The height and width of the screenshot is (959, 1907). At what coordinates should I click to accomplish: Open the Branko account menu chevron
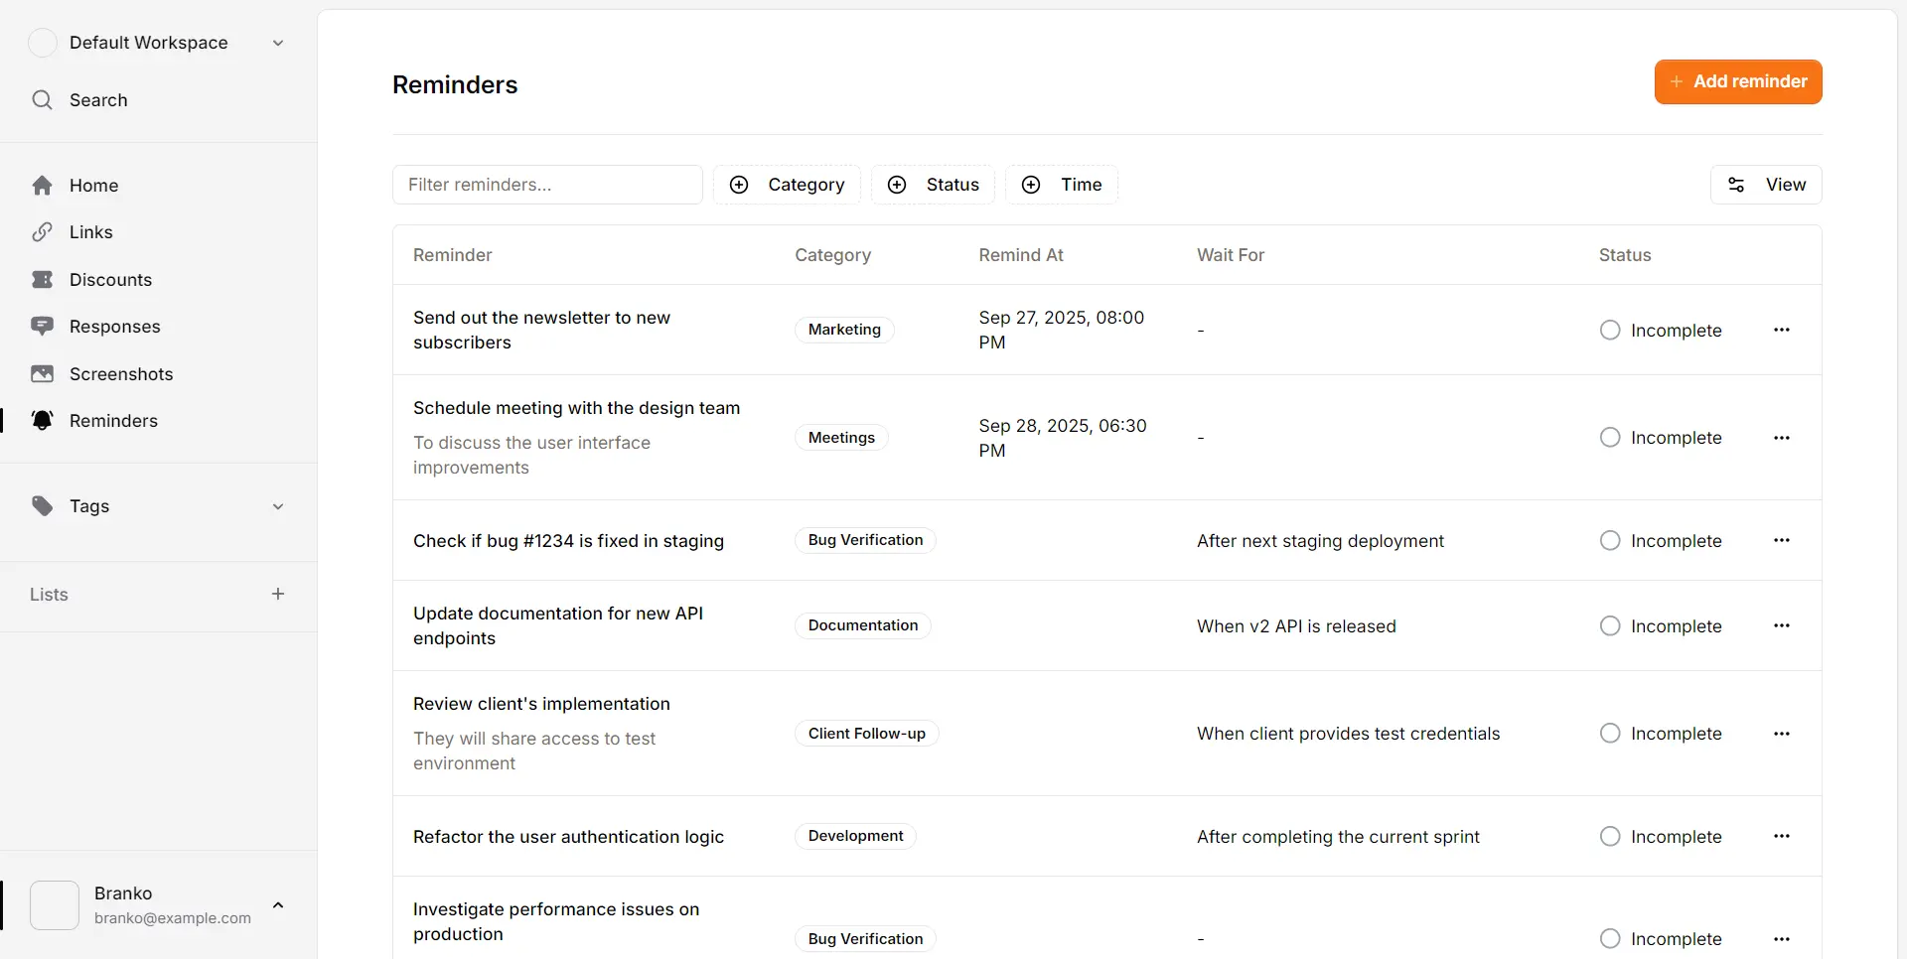tap(278, 905)
